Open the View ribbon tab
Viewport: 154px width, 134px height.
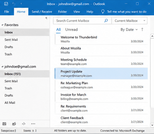click(77, 12)
